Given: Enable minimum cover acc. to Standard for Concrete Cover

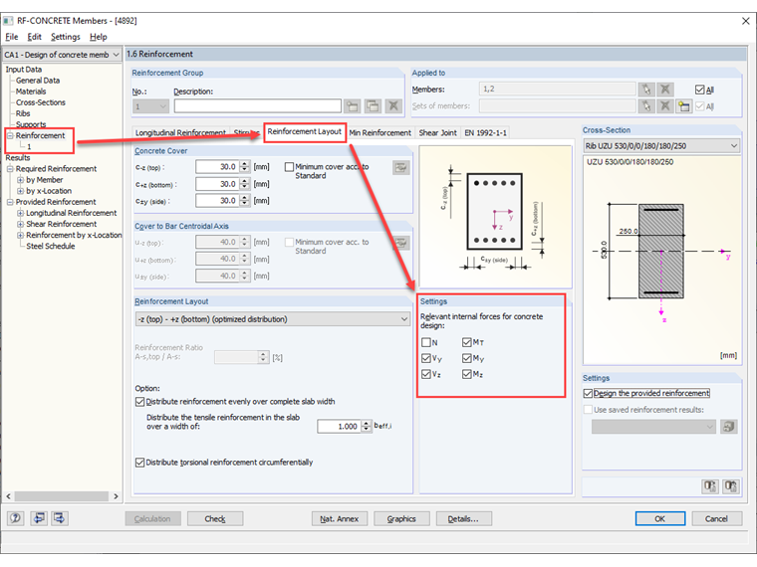Looking at the screenshot, I should [x=289, y=167].
